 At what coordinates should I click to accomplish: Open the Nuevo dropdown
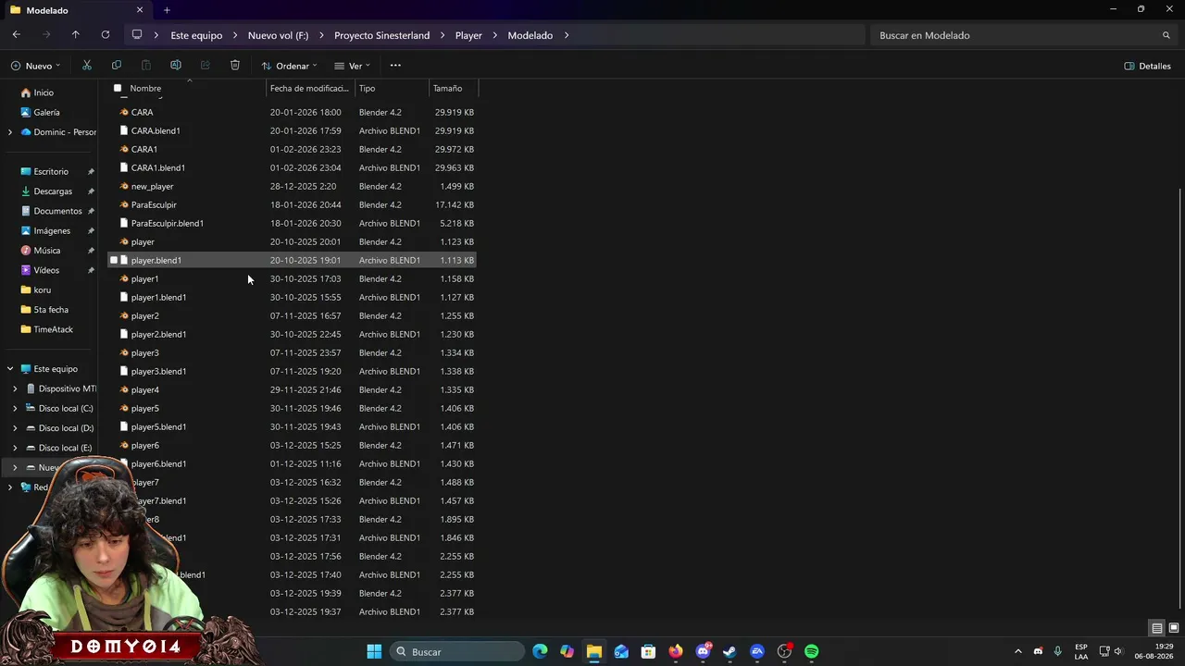(35, 66)
